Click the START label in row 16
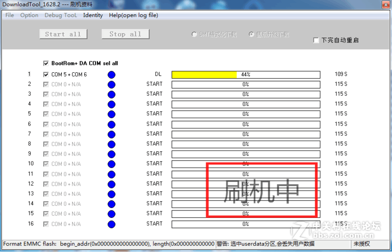Image resolution: width=392 pixels, height=252 pixels. point(154,224)
